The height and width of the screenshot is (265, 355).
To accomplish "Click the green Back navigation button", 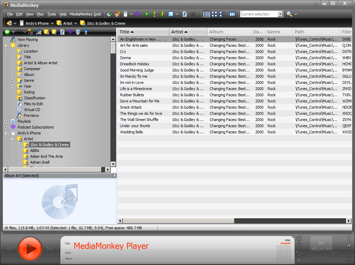I will [x=7, y=32].
